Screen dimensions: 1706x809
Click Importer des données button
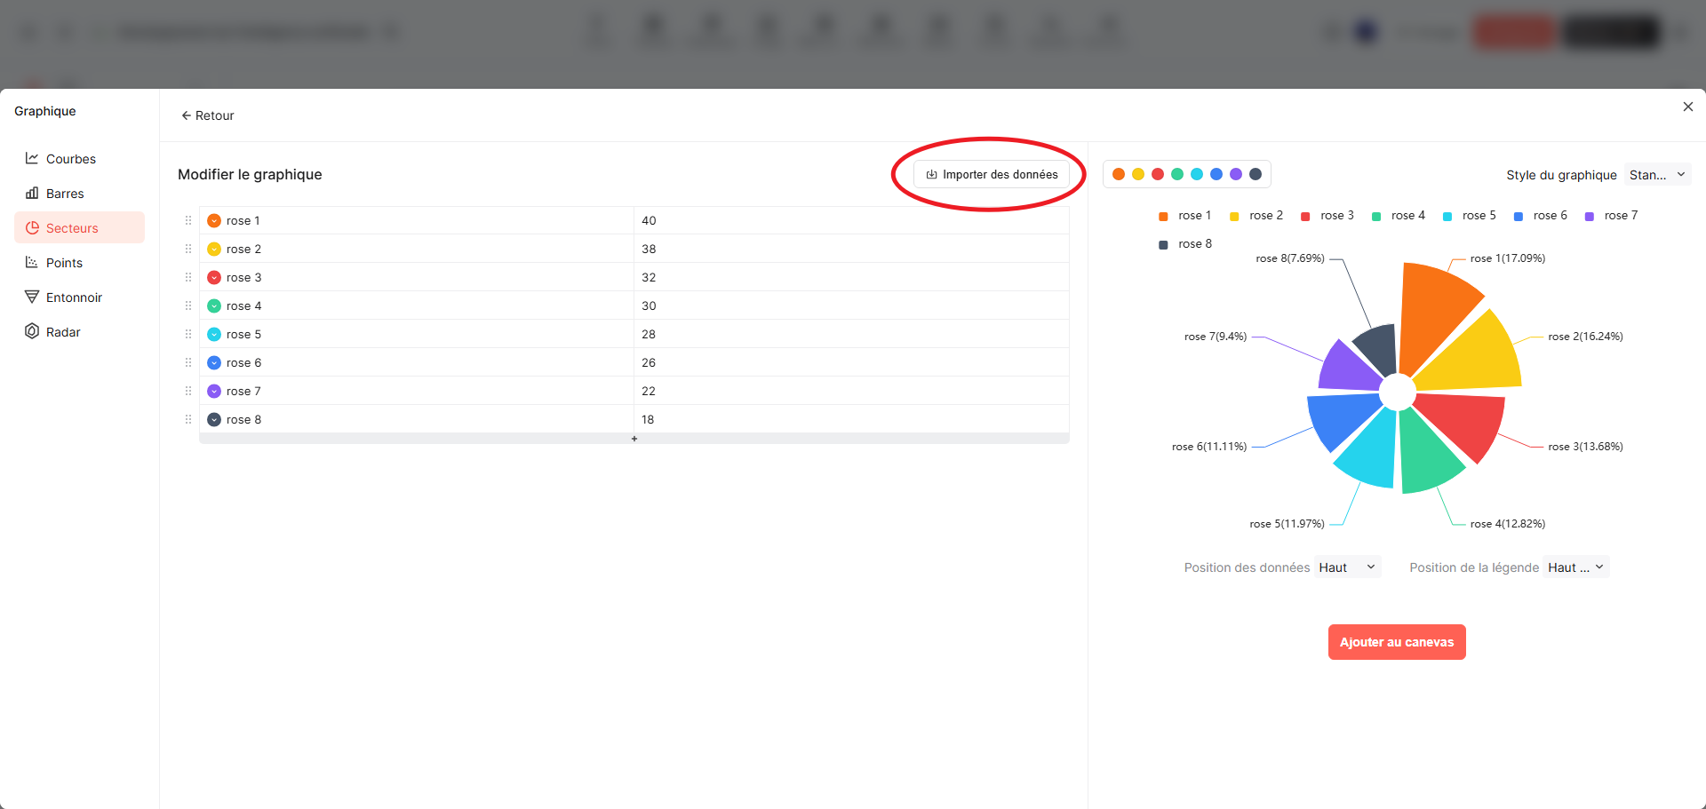click(992, 175)
